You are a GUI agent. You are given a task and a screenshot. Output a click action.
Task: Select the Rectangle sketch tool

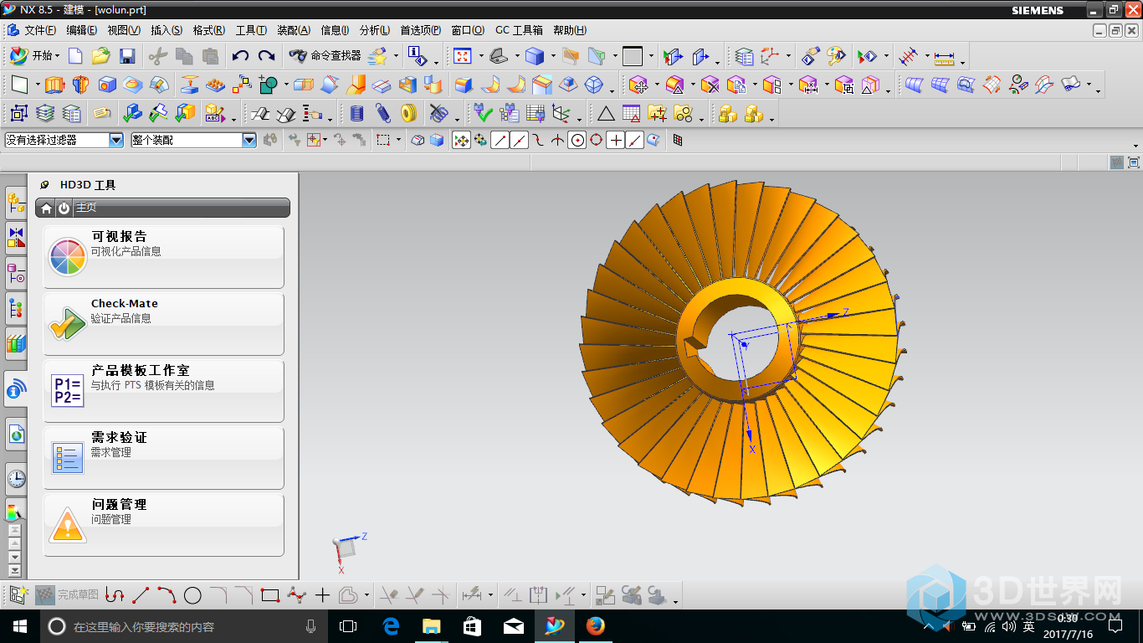click(x=269, y=595)
